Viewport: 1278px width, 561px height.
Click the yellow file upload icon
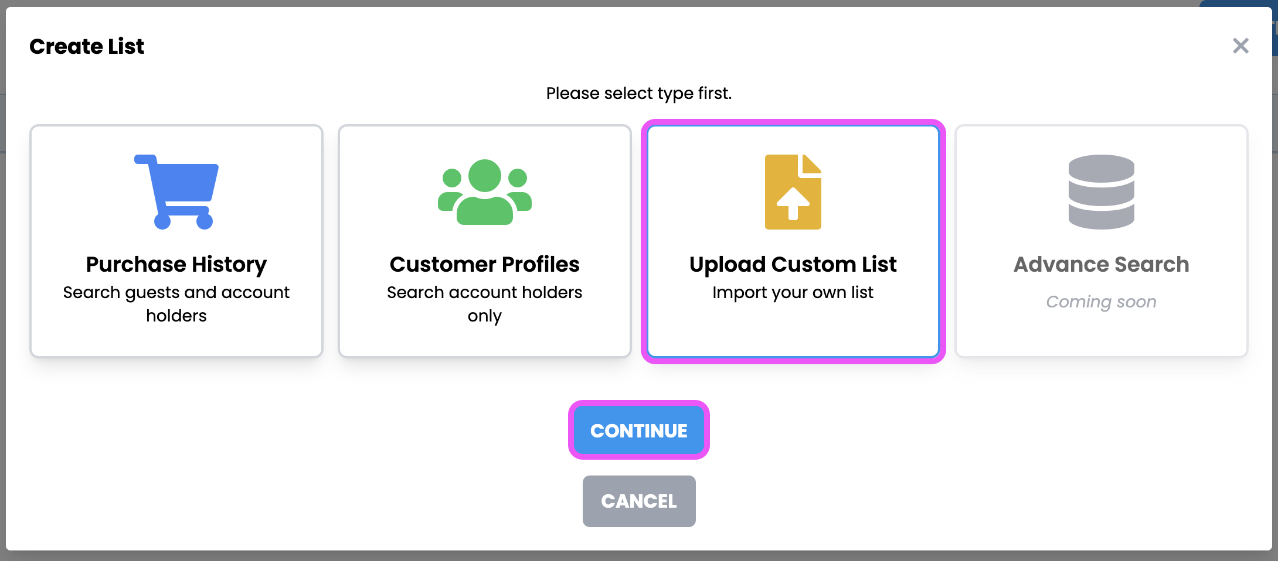click(x=793, y=192)
